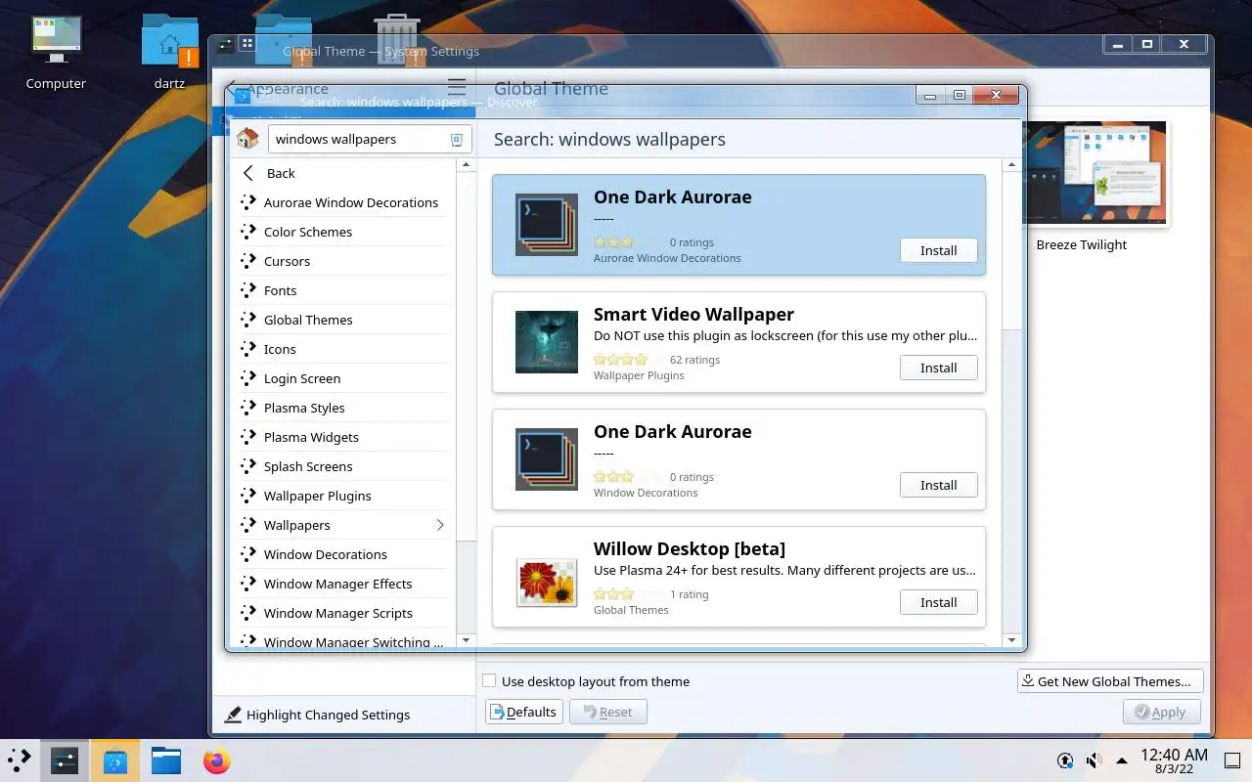Install One Dark Aurorae under Window Decorations
This screenshot has width=1252, height=782.
click(938, 485)
